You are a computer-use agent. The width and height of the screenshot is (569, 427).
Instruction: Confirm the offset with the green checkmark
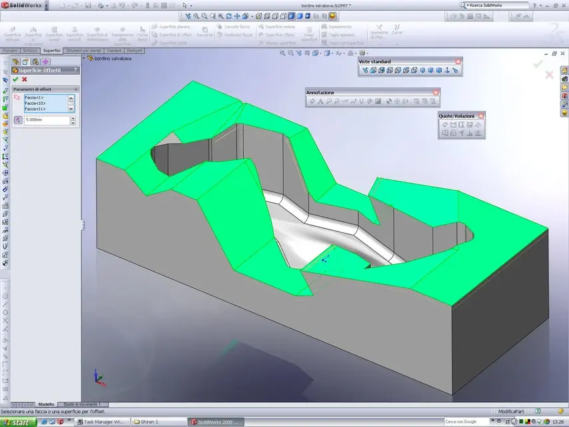15,79
